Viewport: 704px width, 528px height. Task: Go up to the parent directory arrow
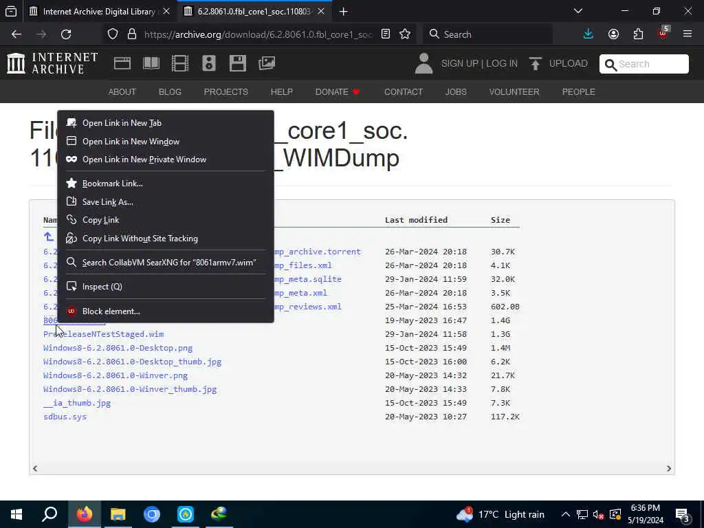[49, 236]
